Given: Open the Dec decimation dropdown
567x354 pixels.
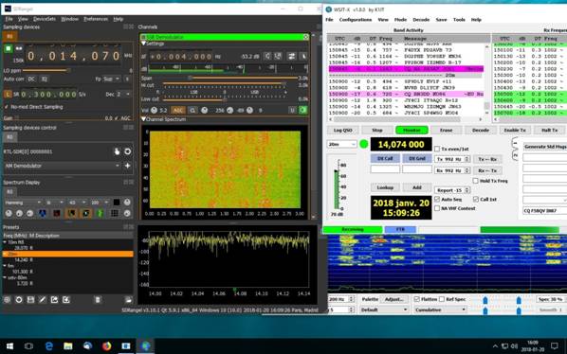Looking at the screenshot, I should 123,95.
